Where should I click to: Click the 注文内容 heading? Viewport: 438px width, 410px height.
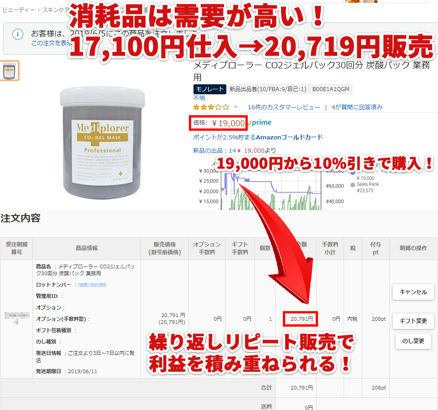click(21, 218)
